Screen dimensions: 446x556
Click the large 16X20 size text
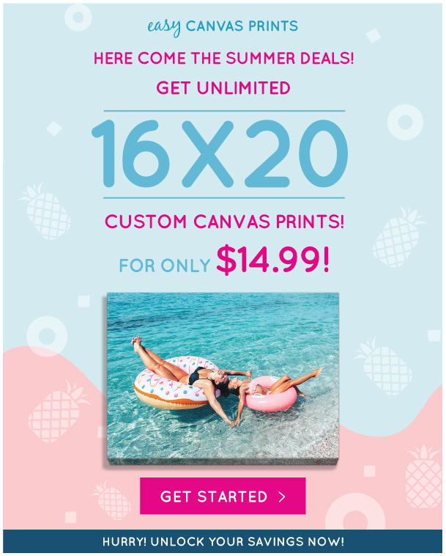coord(220,154)
